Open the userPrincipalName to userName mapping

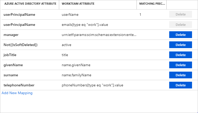click(19, 14)
